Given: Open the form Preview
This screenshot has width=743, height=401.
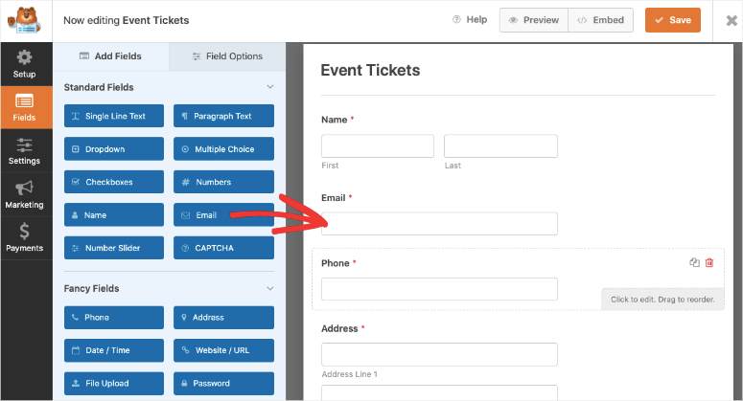Looking at the screenshot, I should (534, 20).
